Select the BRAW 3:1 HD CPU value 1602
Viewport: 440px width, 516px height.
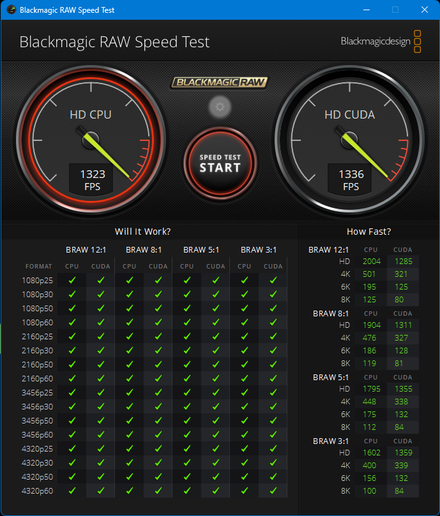(372, 453)
